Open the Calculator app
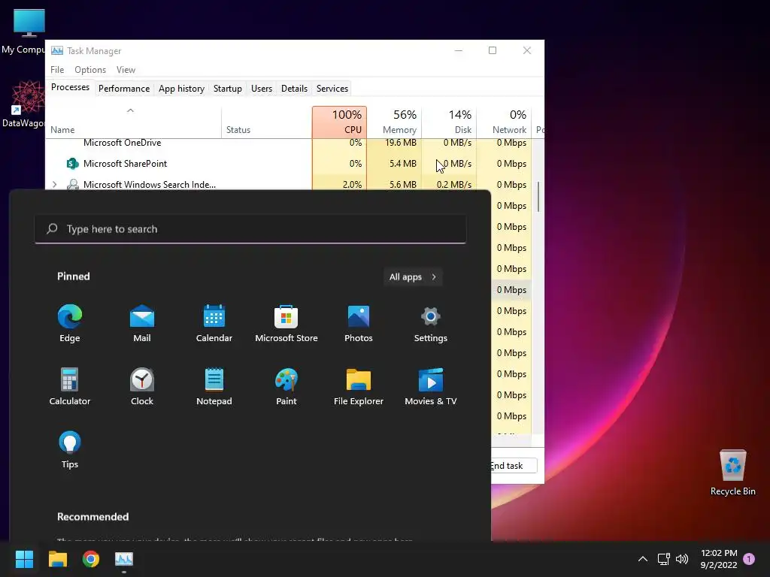 (70, 386)
